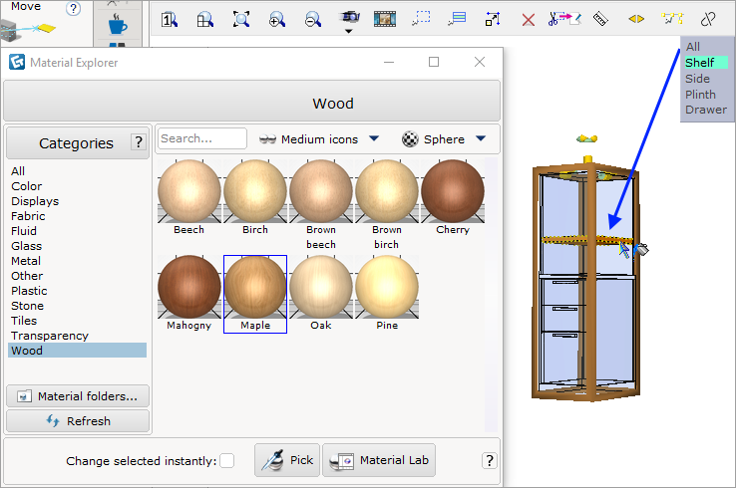The image size is (736, 488).
Task: Open the Material Lab
Action: [379, 460]
